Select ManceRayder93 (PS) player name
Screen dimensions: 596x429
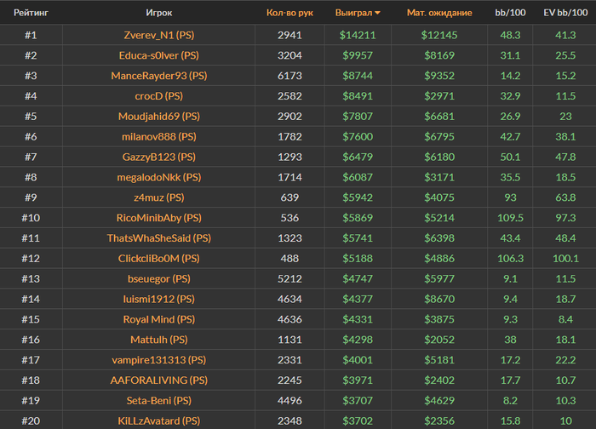[x=159, y=76]
